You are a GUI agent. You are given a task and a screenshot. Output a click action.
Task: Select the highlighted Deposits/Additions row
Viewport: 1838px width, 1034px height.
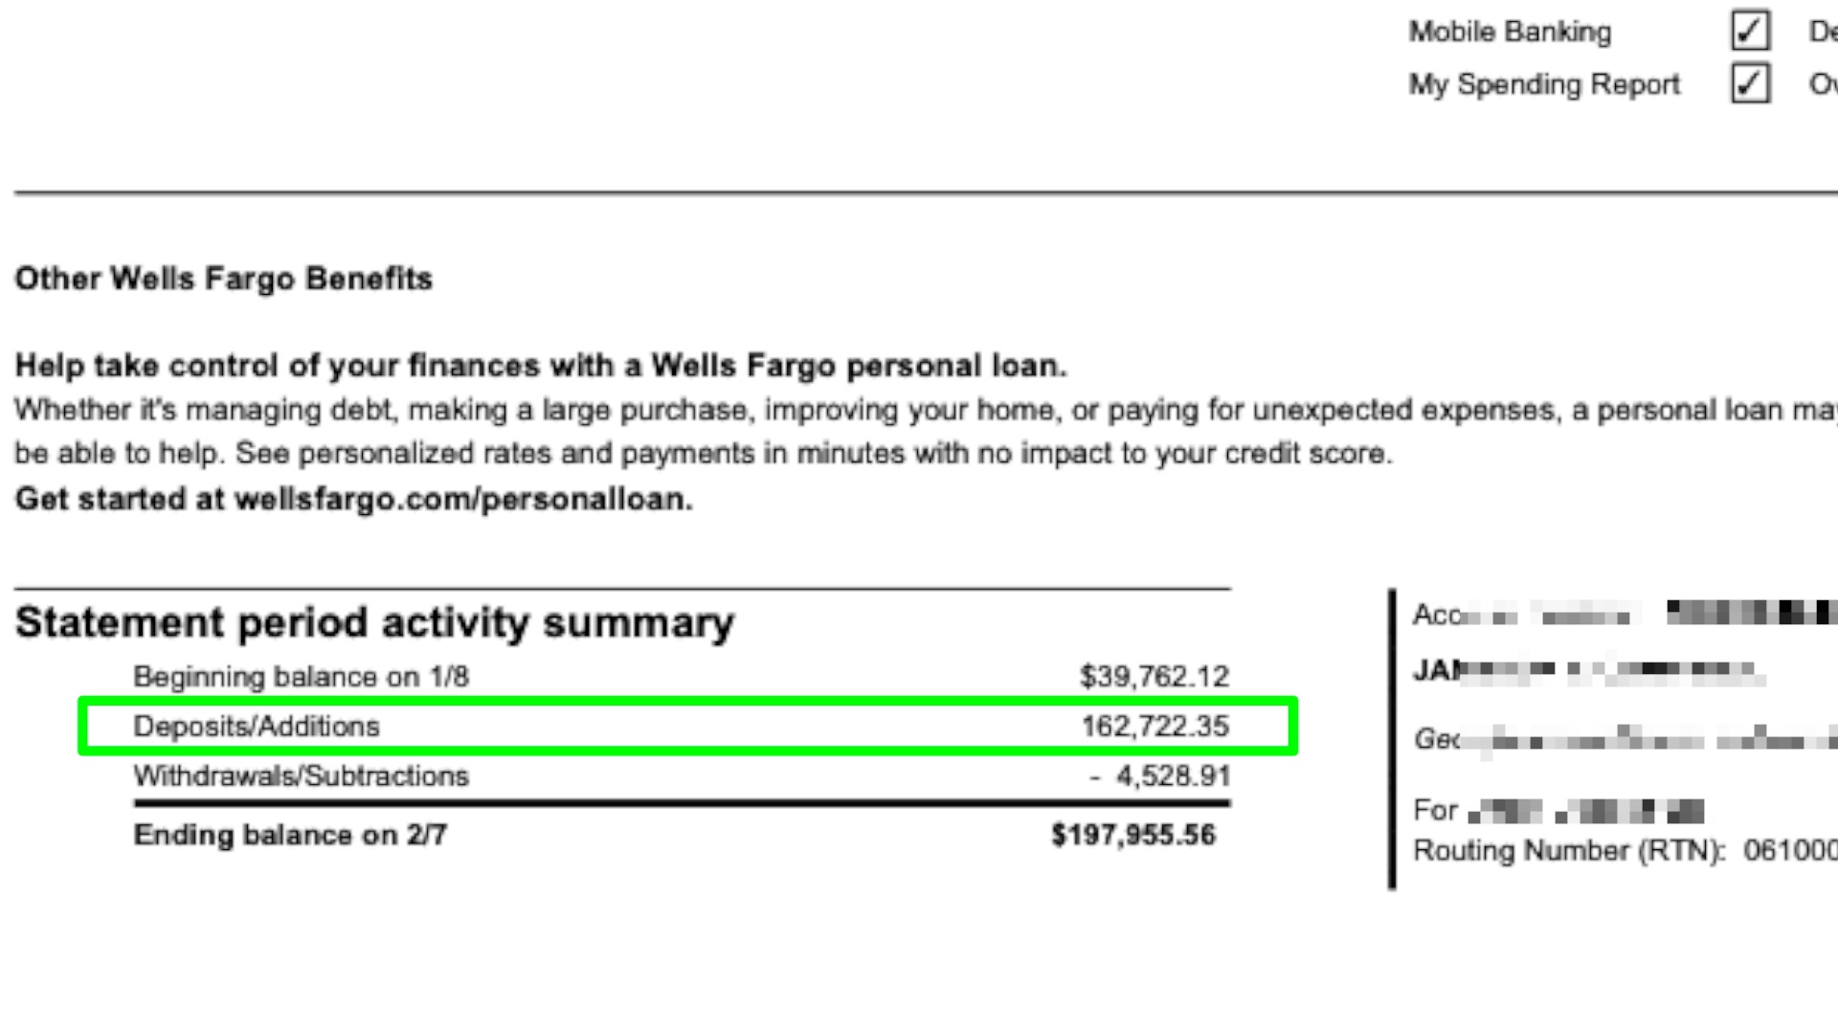click(x=687, y=726)
